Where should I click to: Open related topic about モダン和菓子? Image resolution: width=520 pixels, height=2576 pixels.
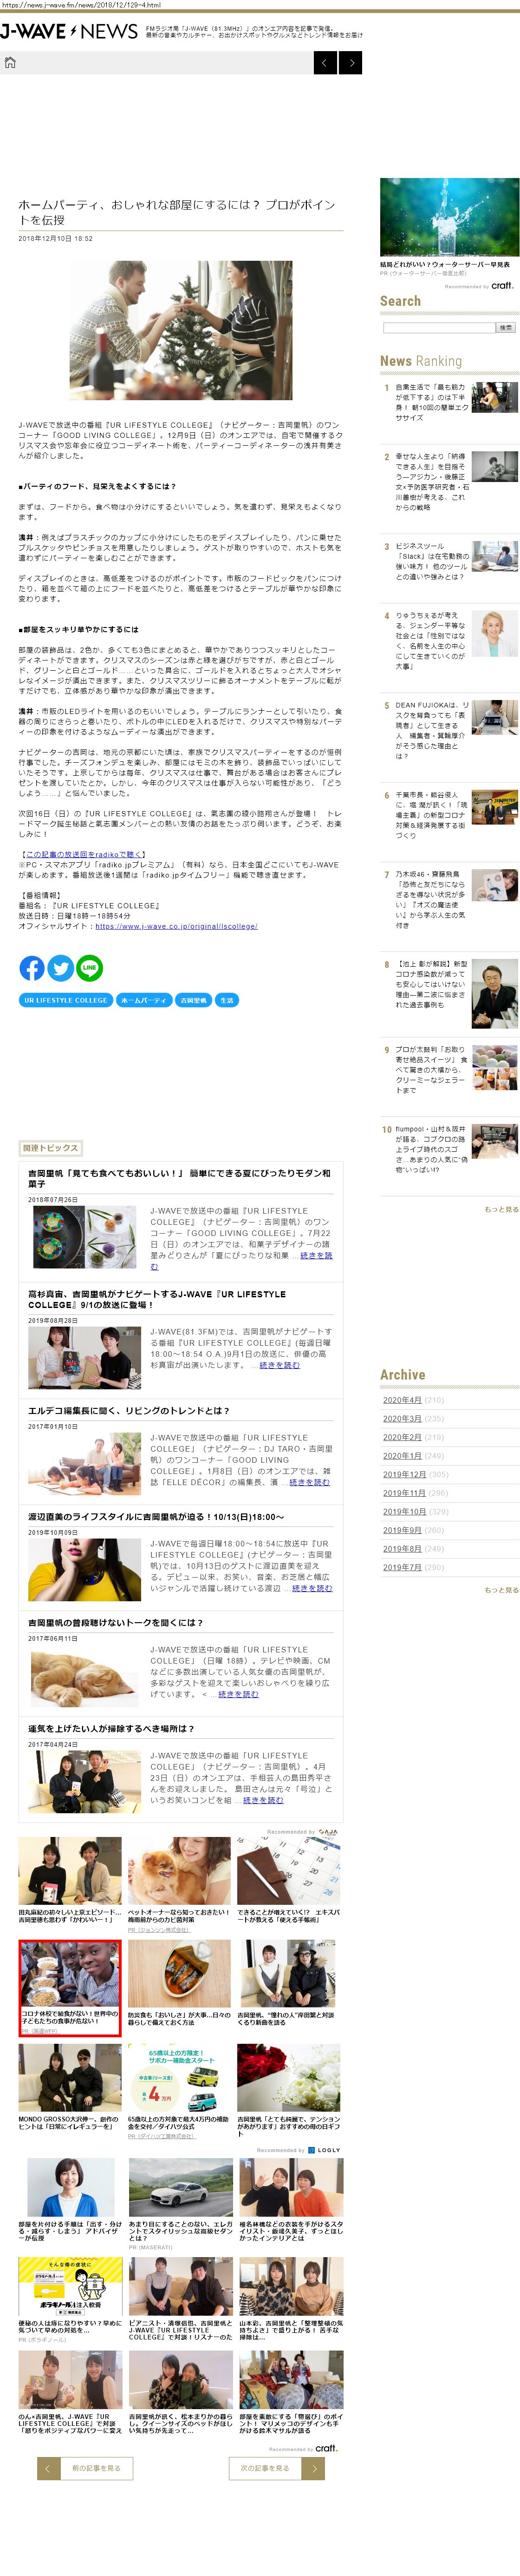coord(180,1178)
